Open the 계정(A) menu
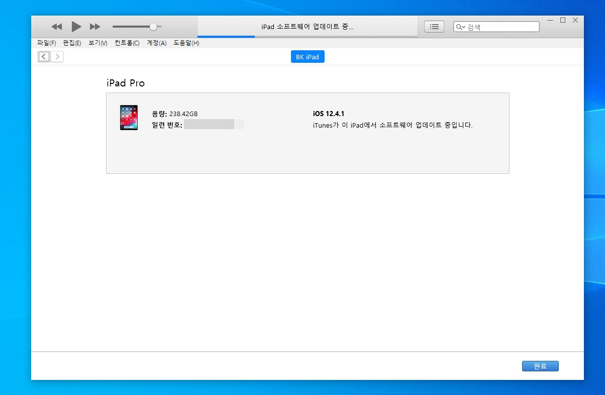Image resolution: width=605 pixels, height=395 pixels. click(156, 43)
